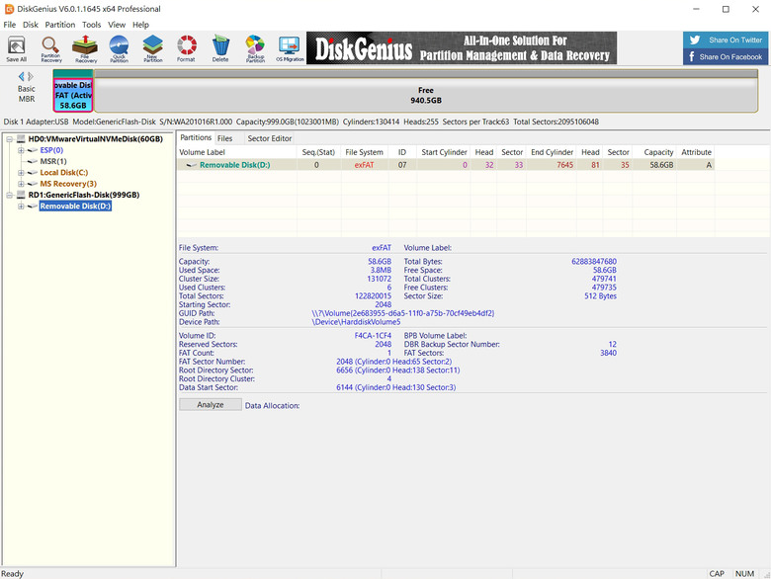The height and width of the screenshot is (579, 771).
Task: Open the File menu
Action: pos(10,25)
